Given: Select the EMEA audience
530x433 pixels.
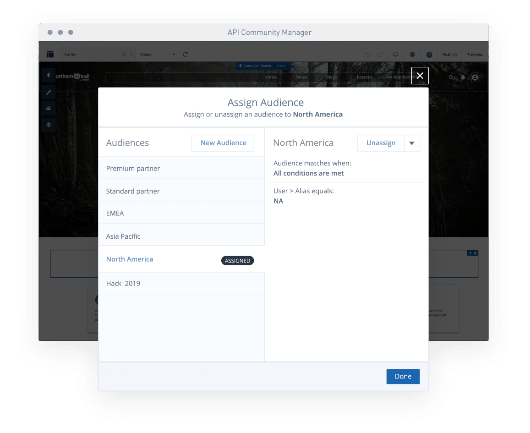Looking at the screenshot, I should point(115,213).
